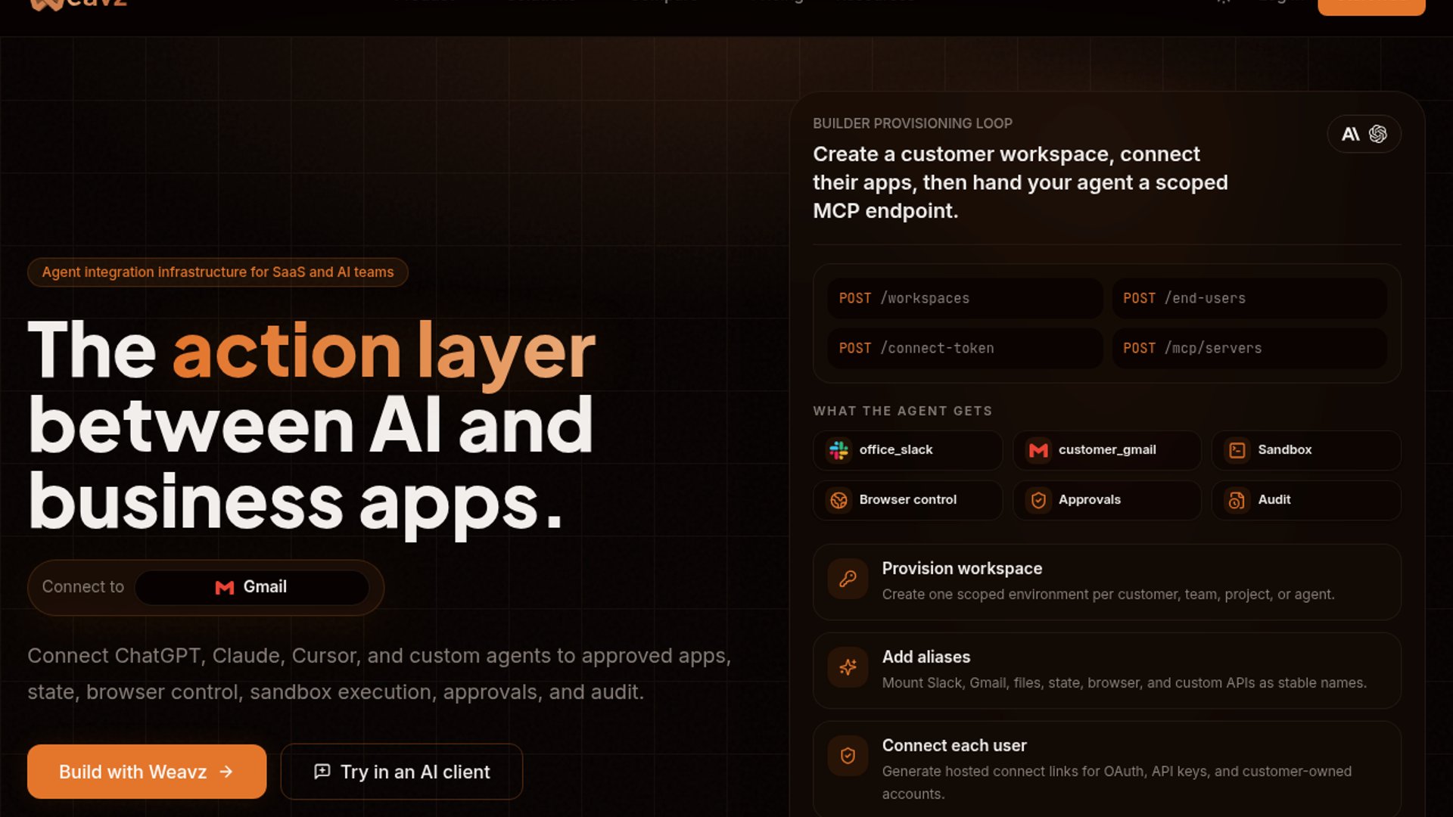Click the POST /end-users endpoint
The height and width of the screenshot is (817, 1453).
(x=1249, y=298)
